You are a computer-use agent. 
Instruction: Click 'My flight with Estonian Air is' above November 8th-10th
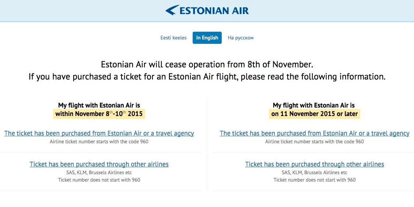[x=99, y=105]
